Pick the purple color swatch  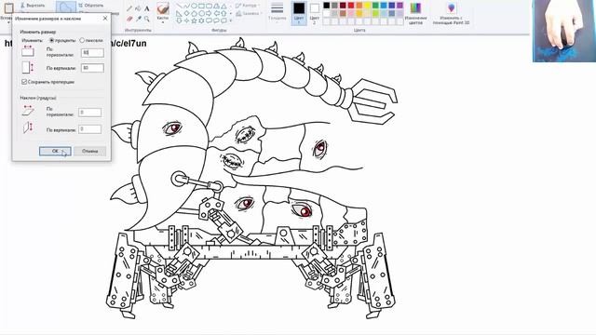400,6
